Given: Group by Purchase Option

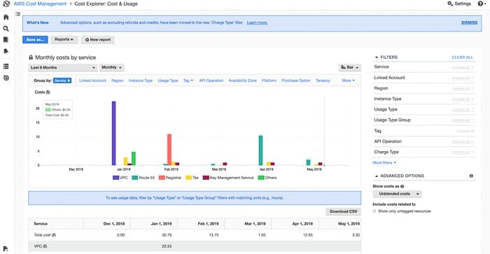Looking at the screenshot, I should click(x=296, y=80).
